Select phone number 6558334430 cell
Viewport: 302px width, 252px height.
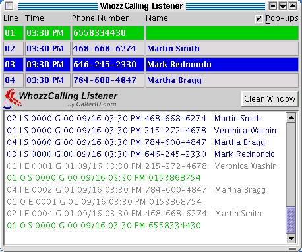coord(108,33)
